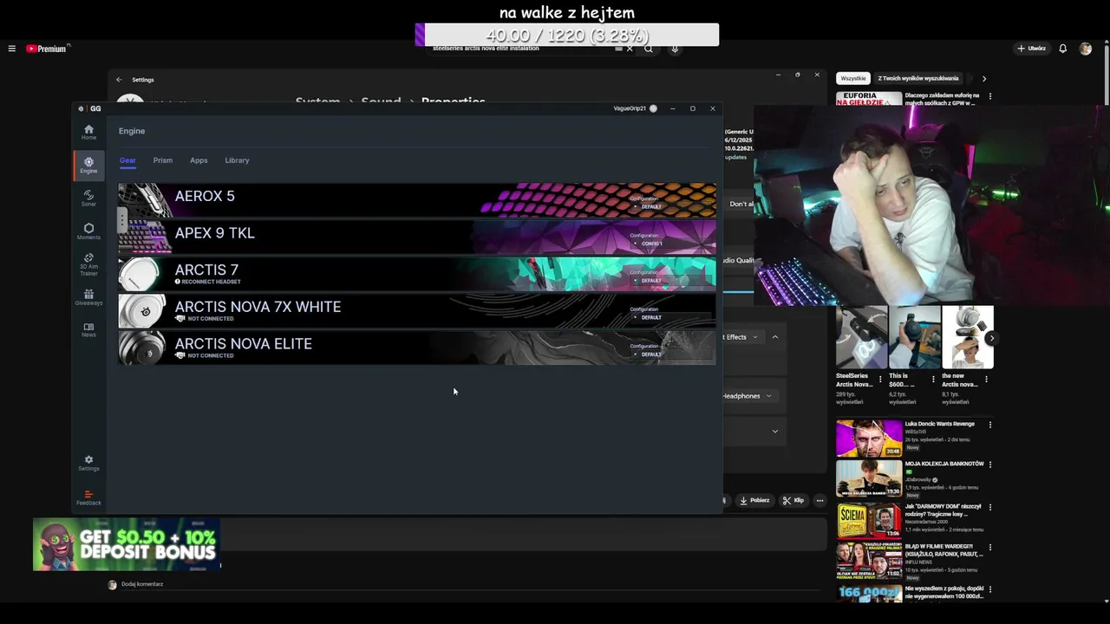
Task: Open Luka Doncic Wants Revenge thumbnail
Action: click(869, 439)
